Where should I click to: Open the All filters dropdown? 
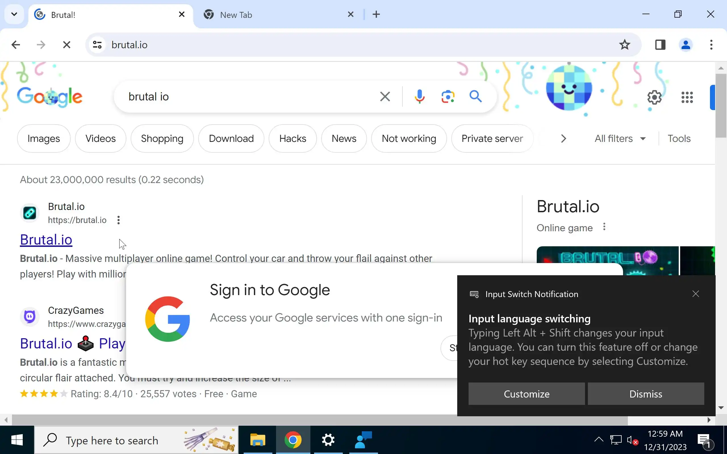click(x=620, y=138)
